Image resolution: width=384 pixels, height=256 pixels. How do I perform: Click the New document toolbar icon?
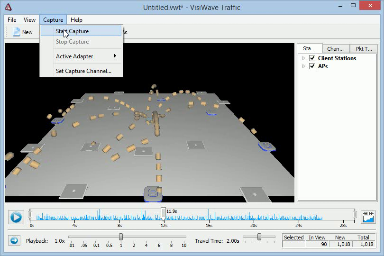16,32
